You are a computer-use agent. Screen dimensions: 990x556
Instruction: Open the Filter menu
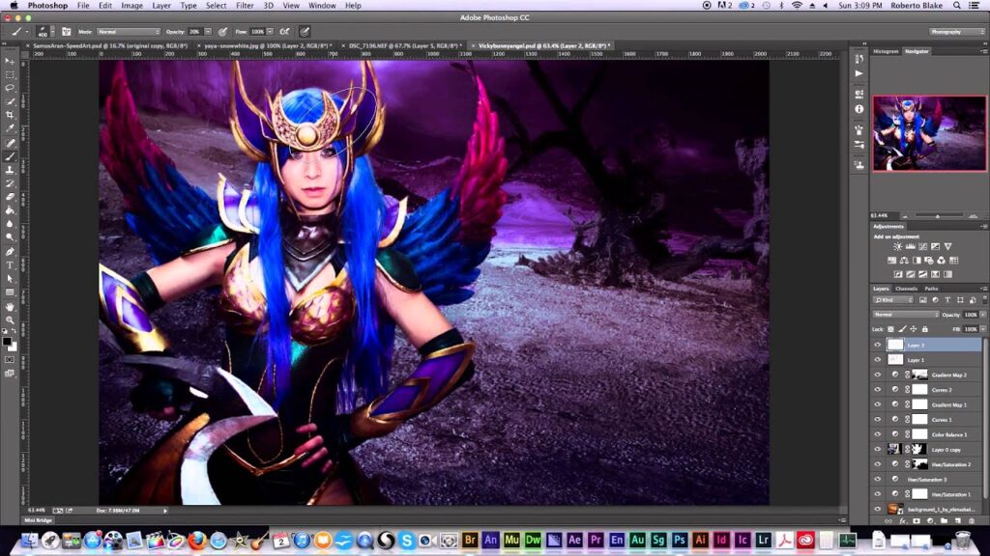coord(245,6)
